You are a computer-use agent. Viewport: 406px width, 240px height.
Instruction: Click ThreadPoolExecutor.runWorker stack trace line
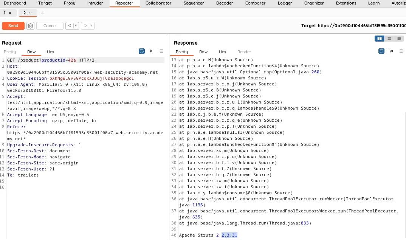(x=287, y=202)
